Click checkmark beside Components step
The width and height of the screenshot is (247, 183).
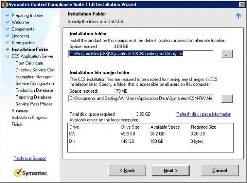click(x=8, y=29)
